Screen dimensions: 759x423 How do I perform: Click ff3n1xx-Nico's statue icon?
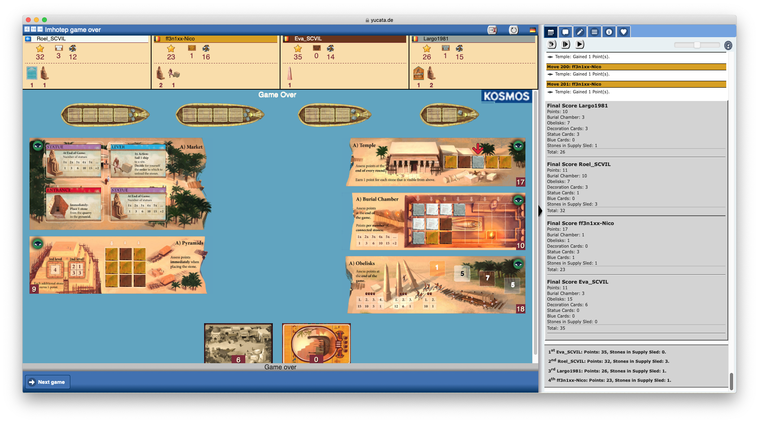coord(160,73)
